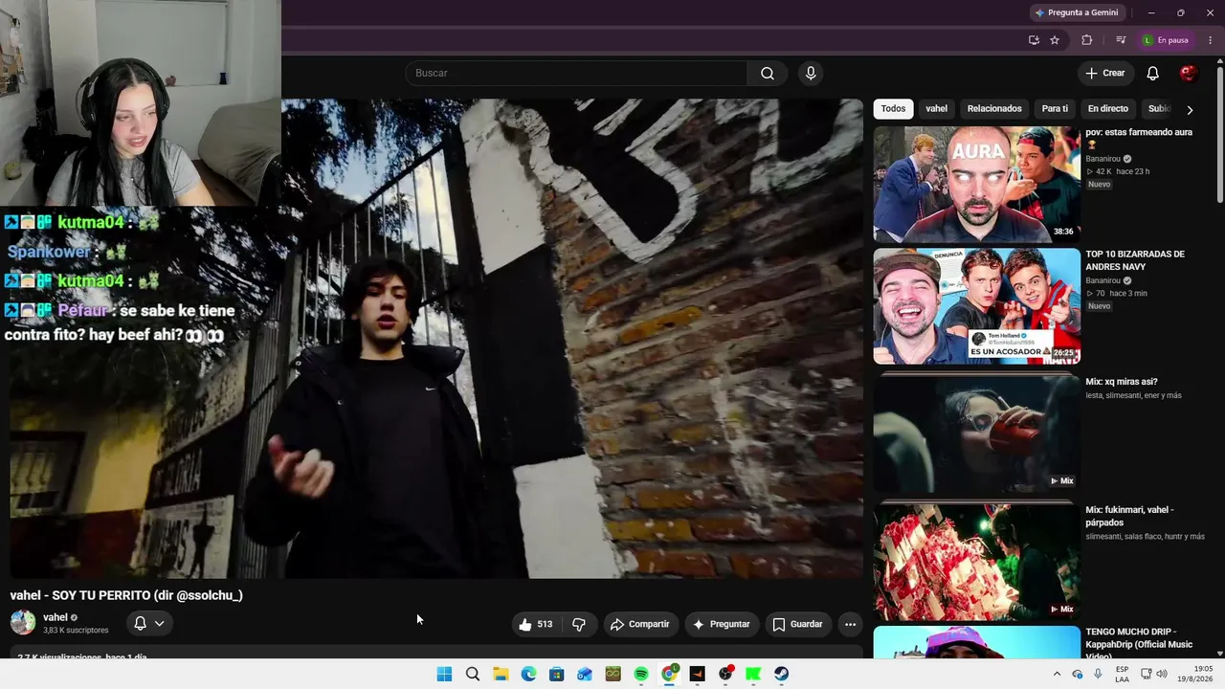1225x689 pixels.
Task: Activate voice search microphone
Action: tap(811, 74)
